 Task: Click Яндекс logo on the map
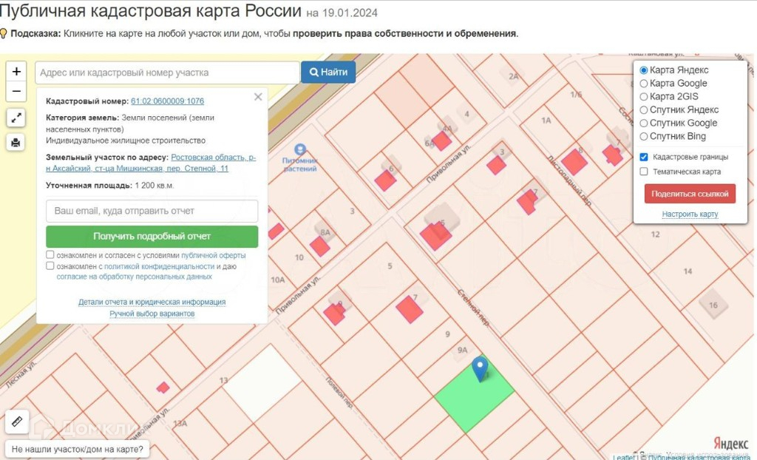(x=730, y=443)
